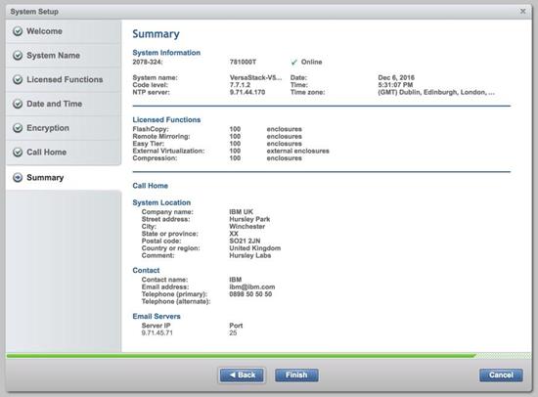
Task: Click the System Location heading
Action: click(161, 202)
